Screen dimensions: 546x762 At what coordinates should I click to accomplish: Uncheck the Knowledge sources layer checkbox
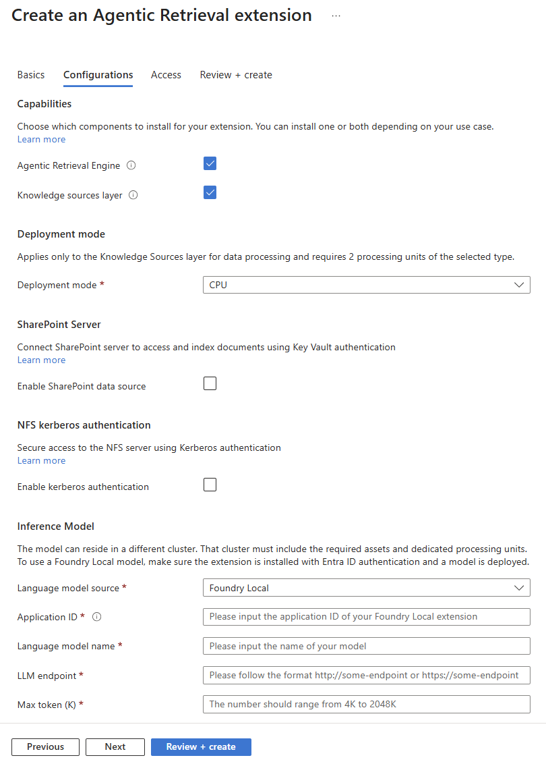coord(210,192)
